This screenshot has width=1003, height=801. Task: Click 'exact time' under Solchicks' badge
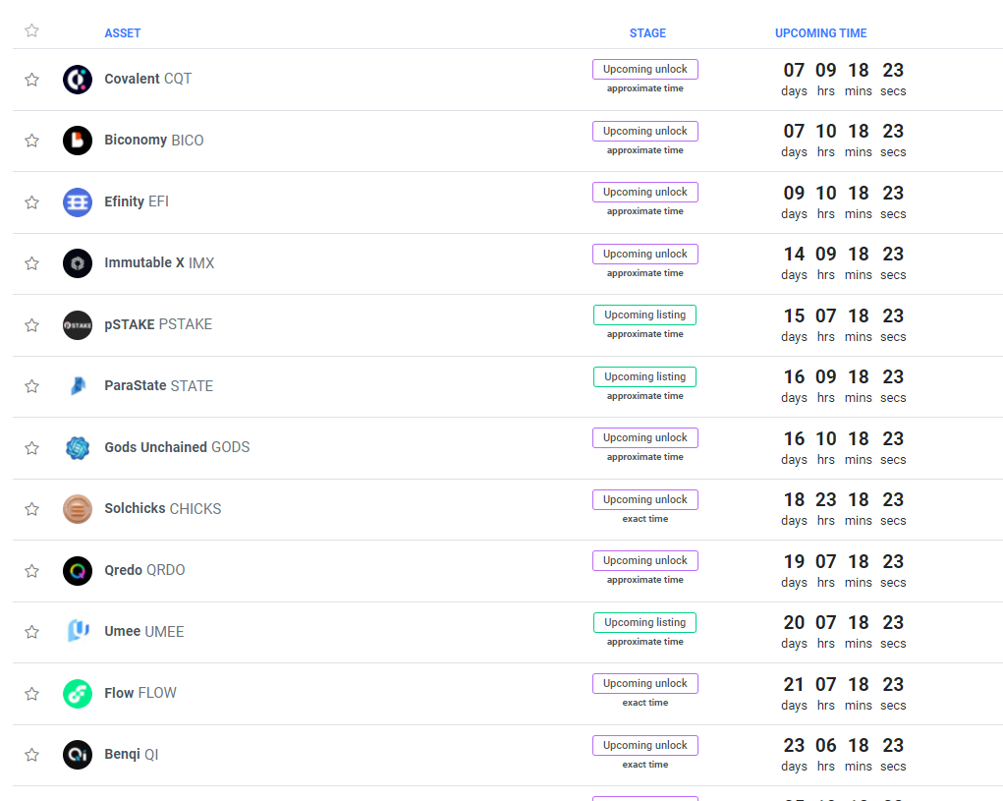[x=644, y=519]
